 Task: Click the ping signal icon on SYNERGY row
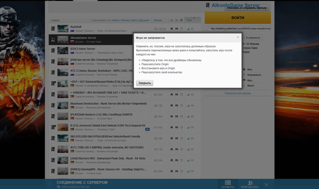click(x=188, y=95)
